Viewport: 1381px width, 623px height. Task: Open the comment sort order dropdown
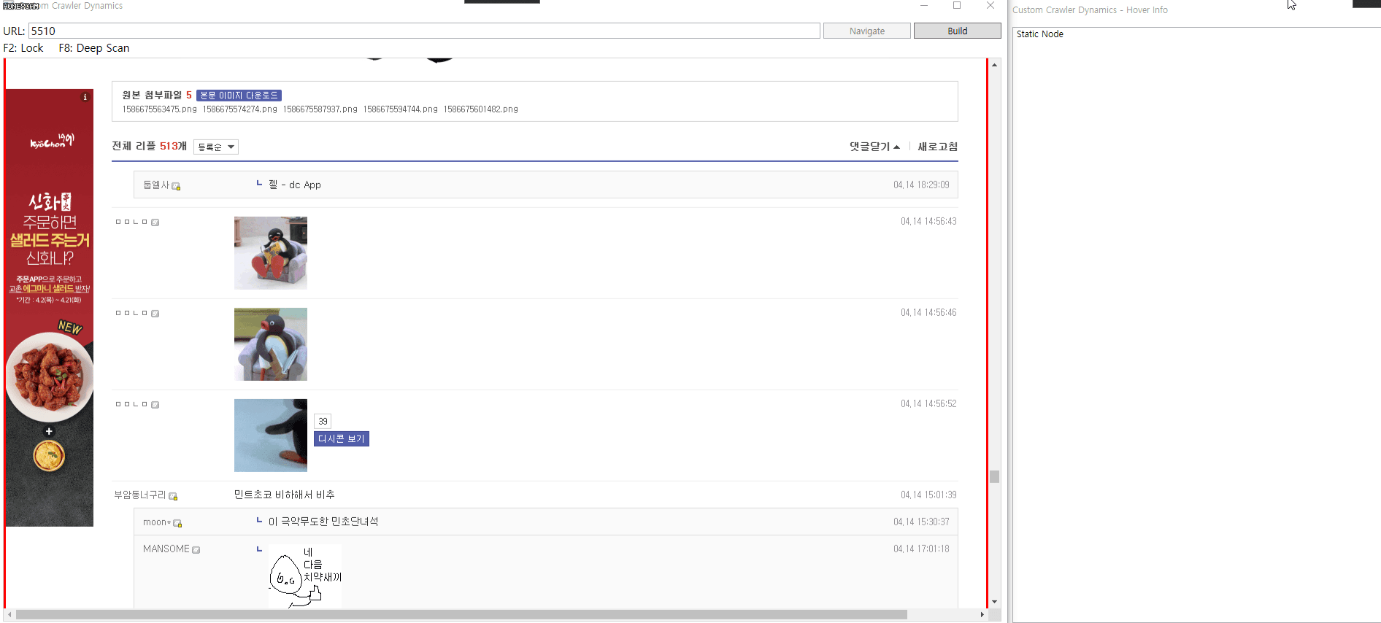coord(216,147)
